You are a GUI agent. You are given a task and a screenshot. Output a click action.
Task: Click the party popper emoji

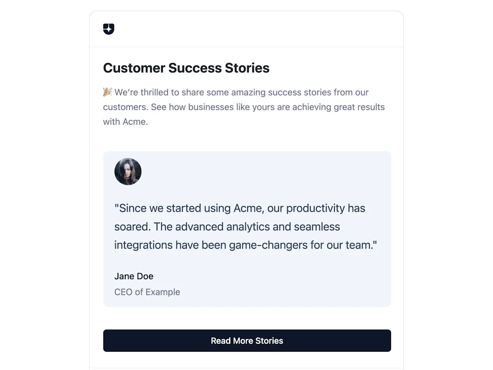tap(108, 92)
